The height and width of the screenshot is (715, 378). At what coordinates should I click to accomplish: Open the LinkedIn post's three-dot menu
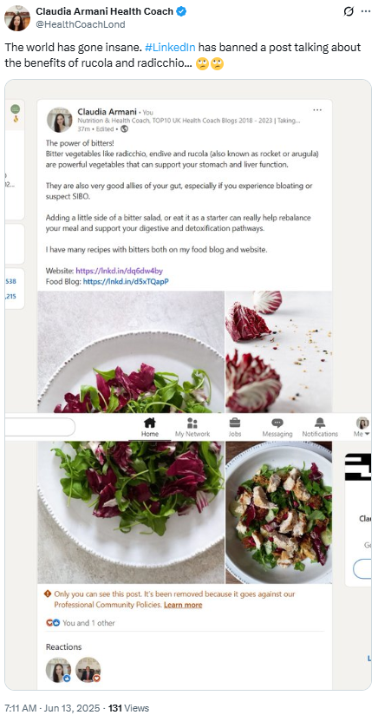317,110
